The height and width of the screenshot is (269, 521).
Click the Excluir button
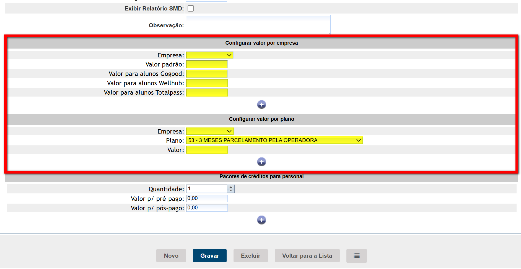click(x=250, y=256)
